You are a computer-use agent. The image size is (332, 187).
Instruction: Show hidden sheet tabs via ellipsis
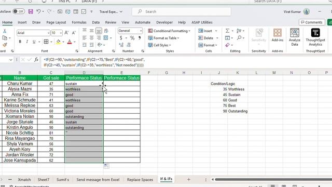pyautogui.click(x=10, y=180)
